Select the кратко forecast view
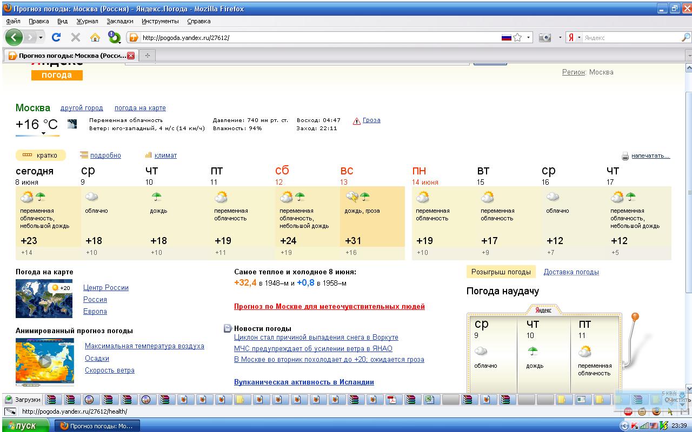692x432 pixels. click(41, 156)
